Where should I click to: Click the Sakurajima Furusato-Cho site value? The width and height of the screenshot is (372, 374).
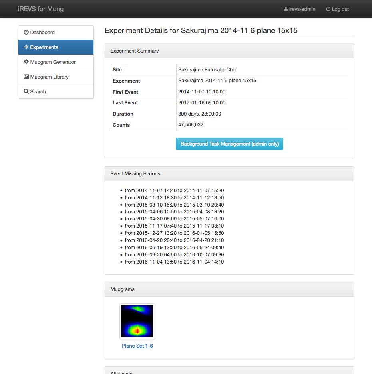click(207, 70)
